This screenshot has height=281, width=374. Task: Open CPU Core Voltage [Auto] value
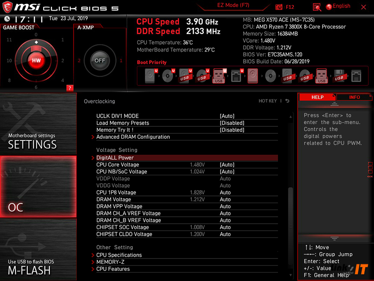[x=227, y=164]
